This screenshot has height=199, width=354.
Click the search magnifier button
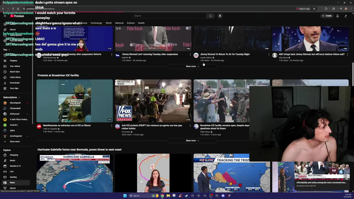point(210,16)
